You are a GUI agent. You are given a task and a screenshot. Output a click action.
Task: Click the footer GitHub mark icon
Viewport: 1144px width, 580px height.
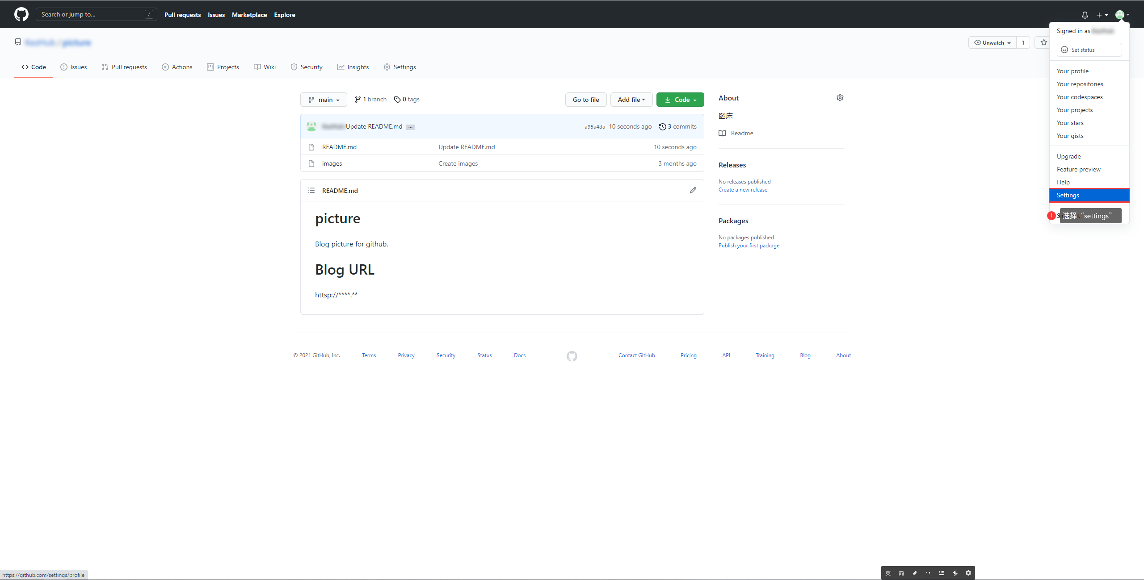pyautogui.click(x=572, y=356)
